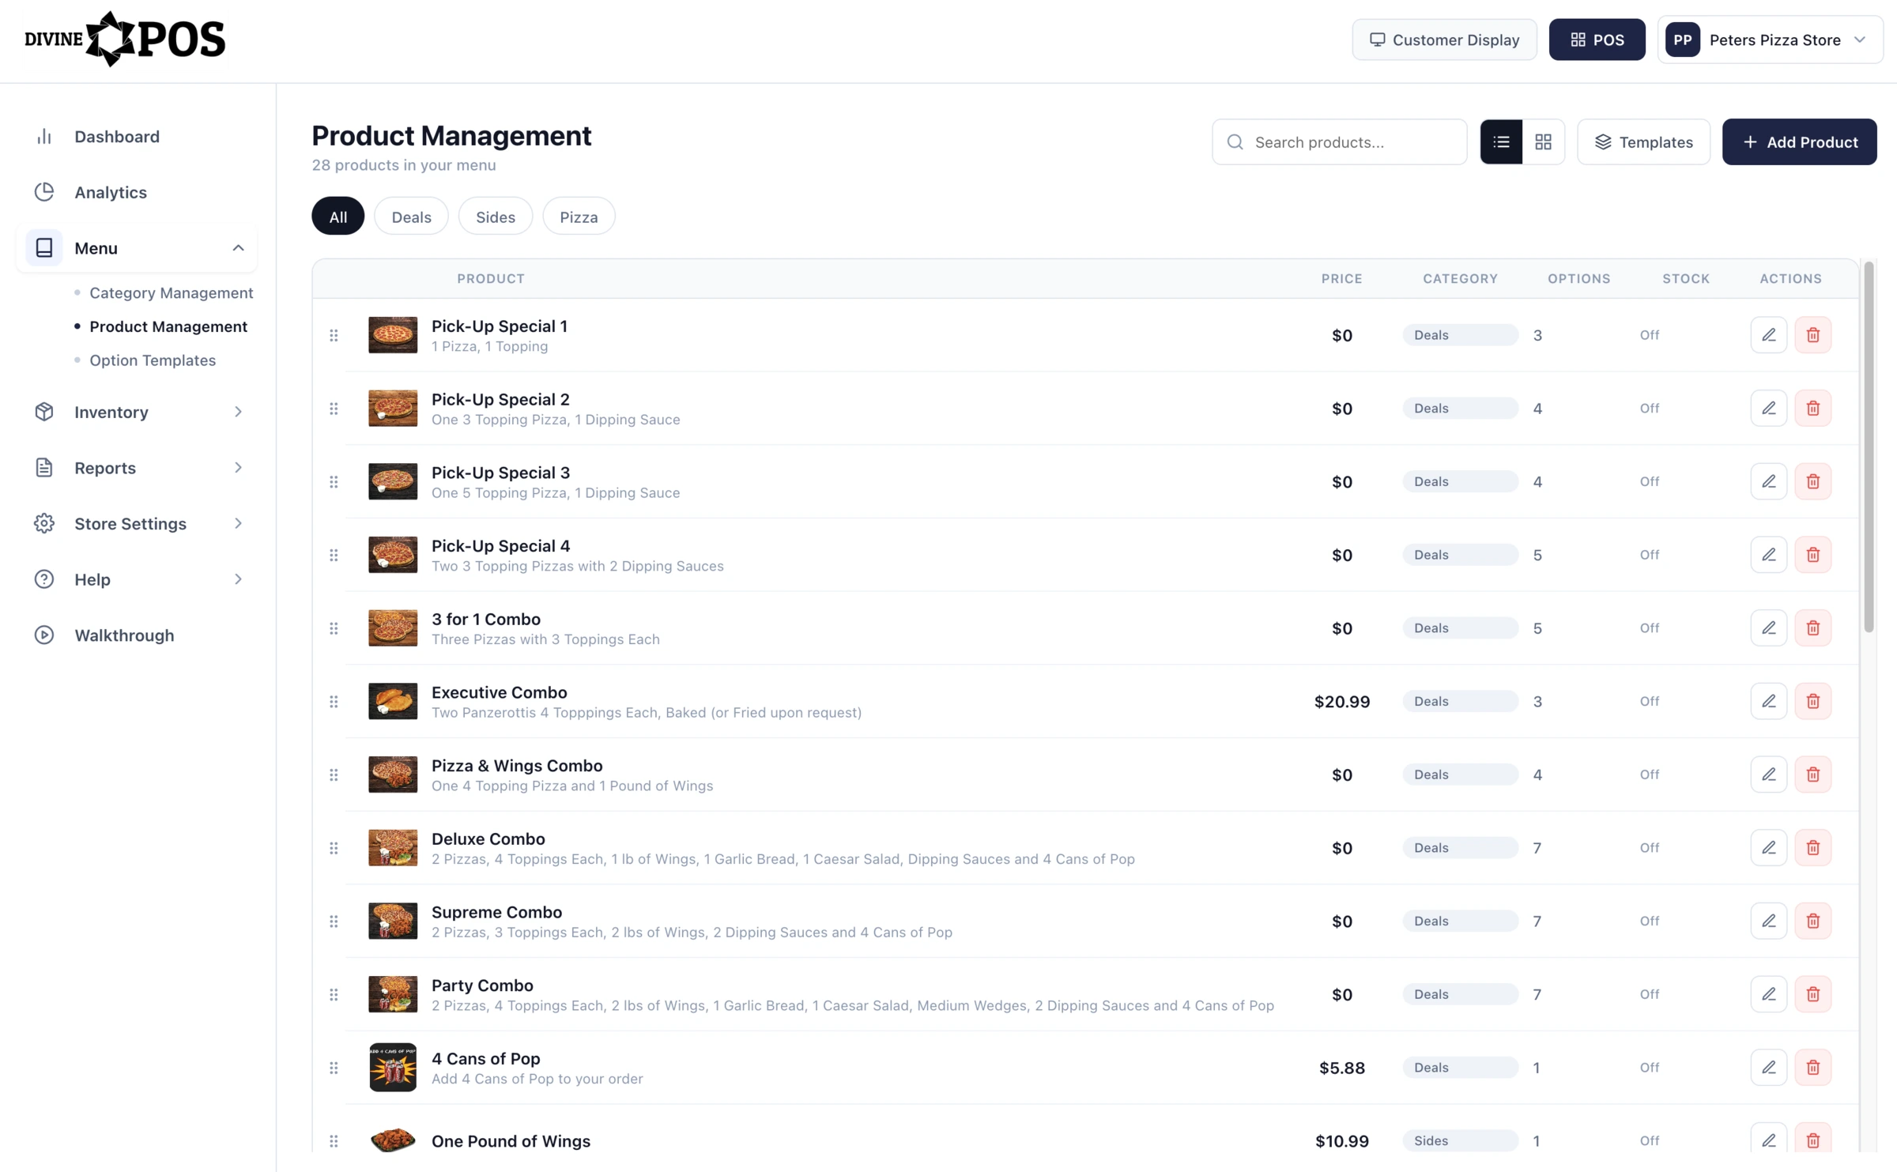Click the 4 Cans of Pop thumbnail
Viewport: 1897px width, 1172px height.
(x=393, y=1068)
